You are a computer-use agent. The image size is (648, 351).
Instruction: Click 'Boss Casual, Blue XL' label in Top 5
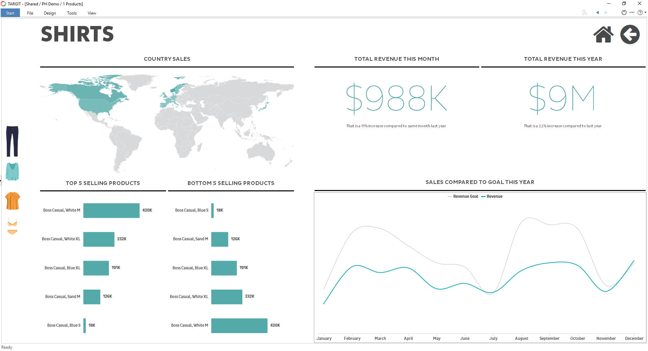click(62, 268)
